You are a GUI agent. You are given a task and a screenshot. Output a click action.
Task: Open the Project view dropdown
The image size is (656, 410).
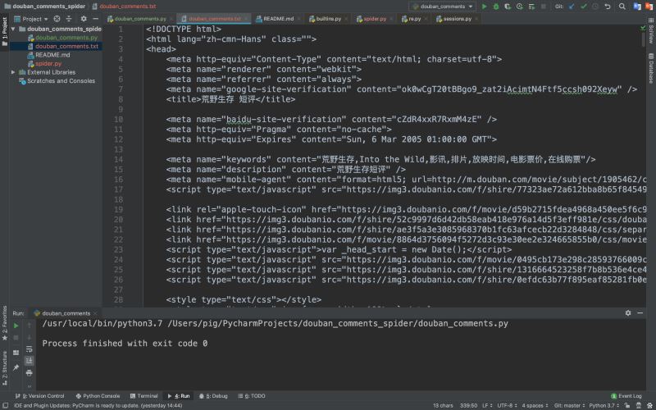[31, 19]
